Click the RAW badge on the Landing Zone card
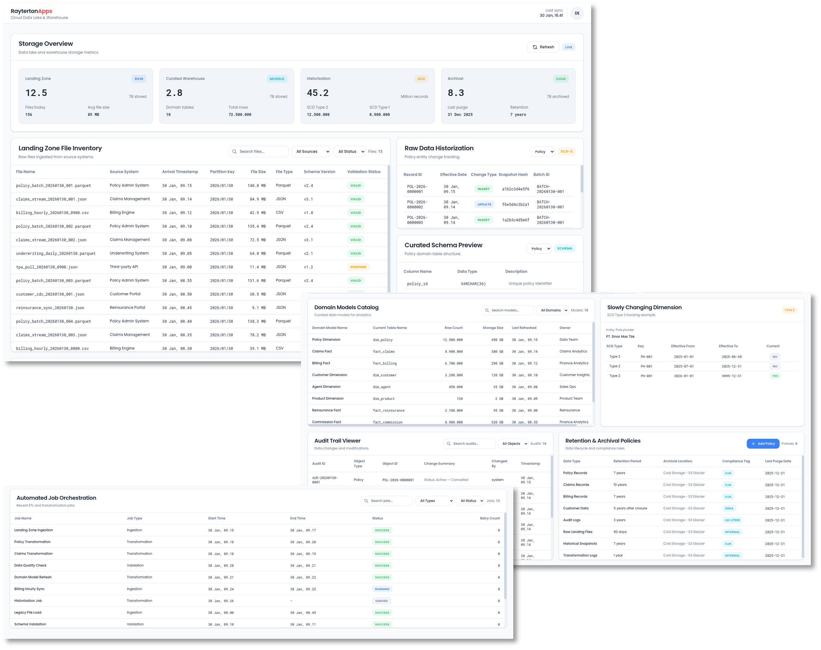Image resolution: width=821 pixels, height=650 pixels. (x=139, y=79)
